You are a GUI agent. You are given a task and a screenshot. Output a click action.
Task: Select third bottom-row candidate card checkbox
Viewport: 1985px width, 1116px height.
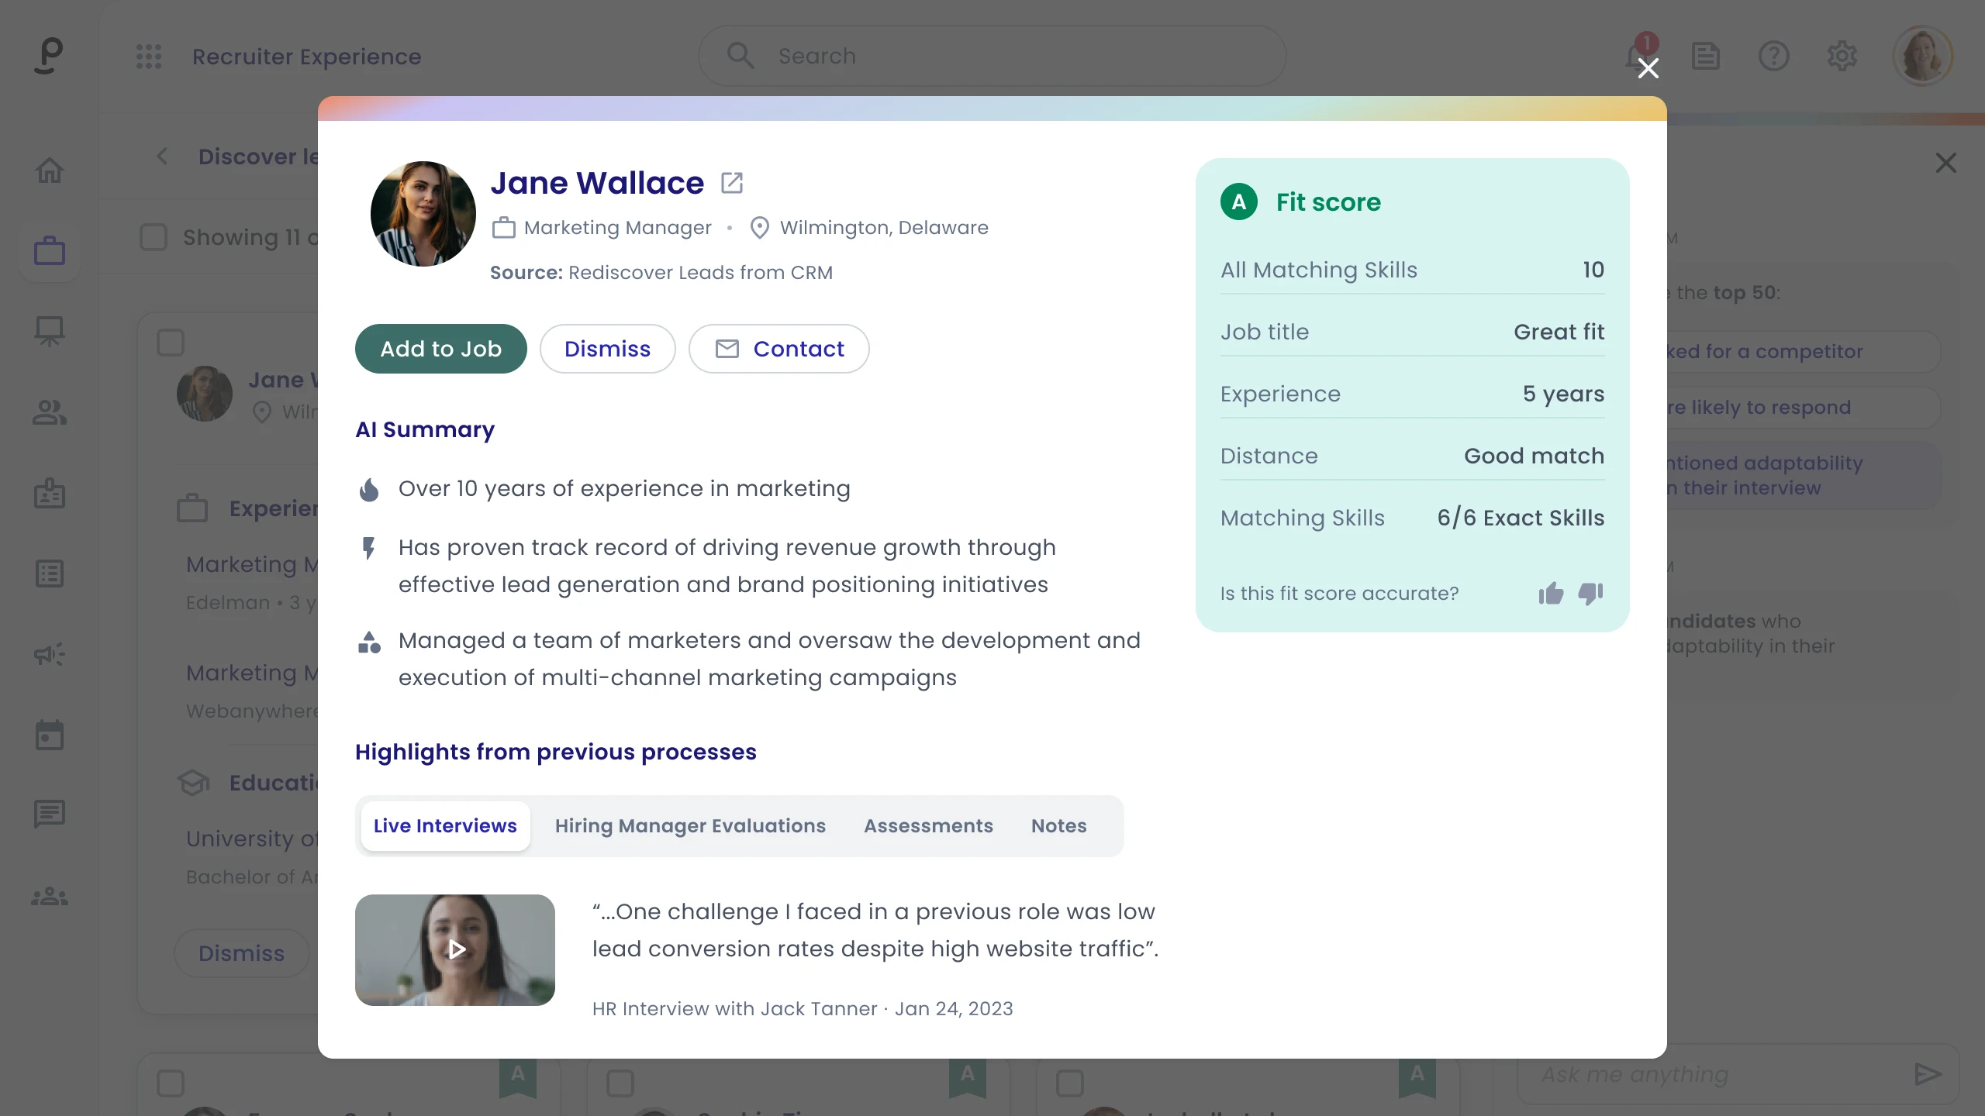click(1070, 1083)
